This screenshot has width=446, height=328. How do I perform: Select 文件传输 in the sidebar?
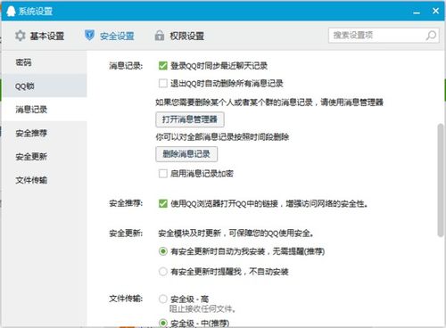[x=45, y=180]
